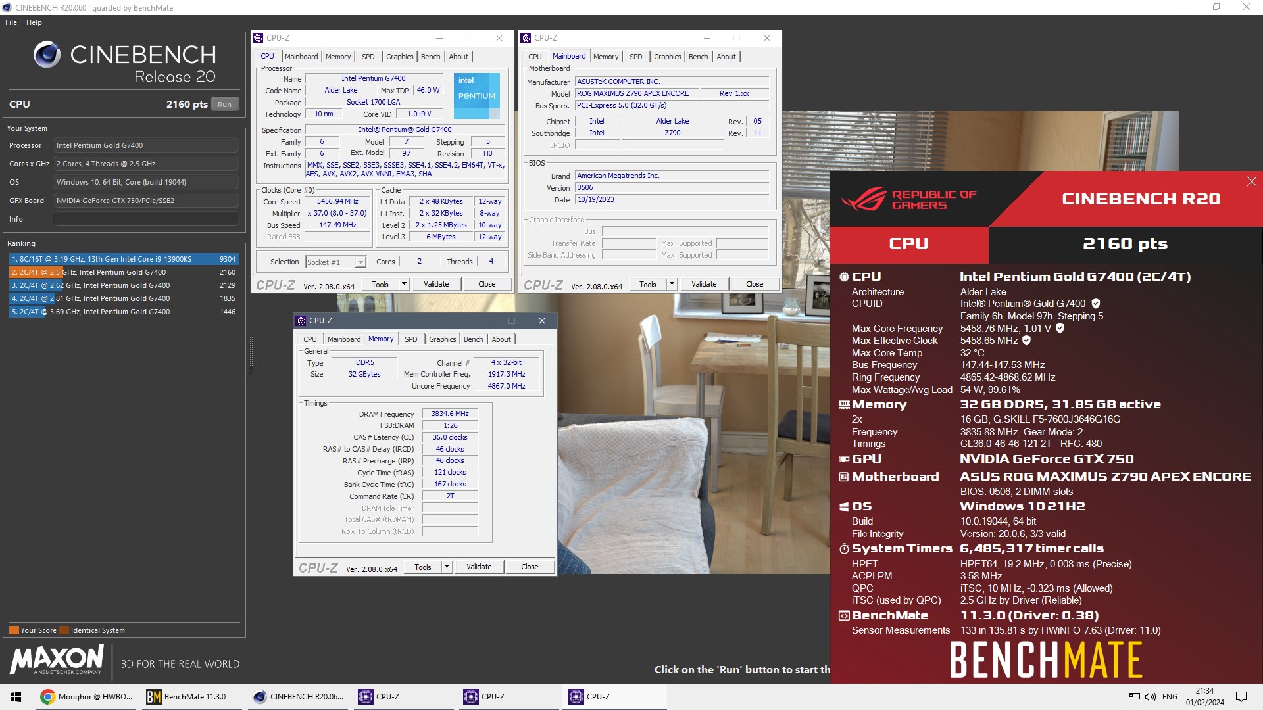
Task: Open the File menu in Cinebench
Action: 11,22
